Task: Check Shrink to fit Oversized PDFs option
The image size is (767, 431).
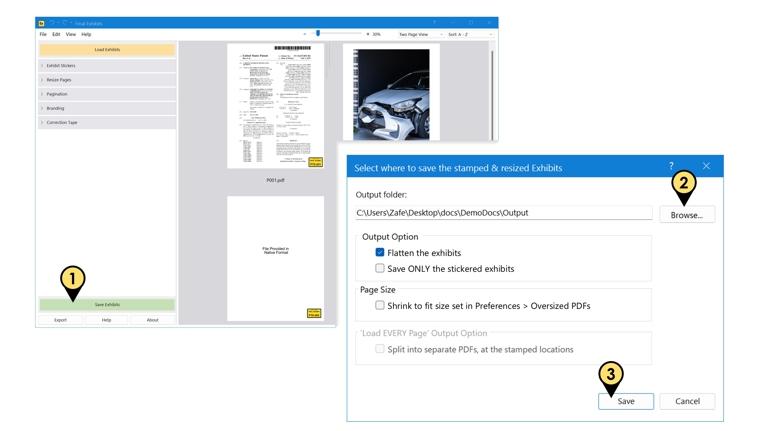Action: pos(380,305)
